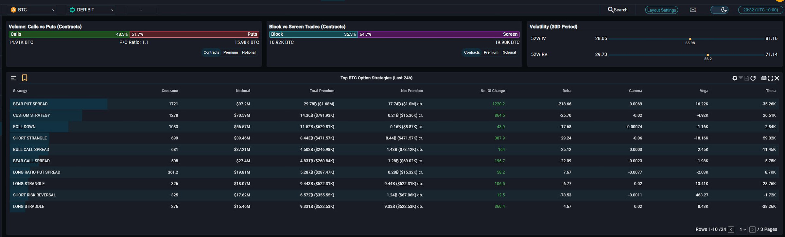The image size is (785, 237).
Task: Select the SHORT STRANGLE row
Action: [x=394, y=138]
